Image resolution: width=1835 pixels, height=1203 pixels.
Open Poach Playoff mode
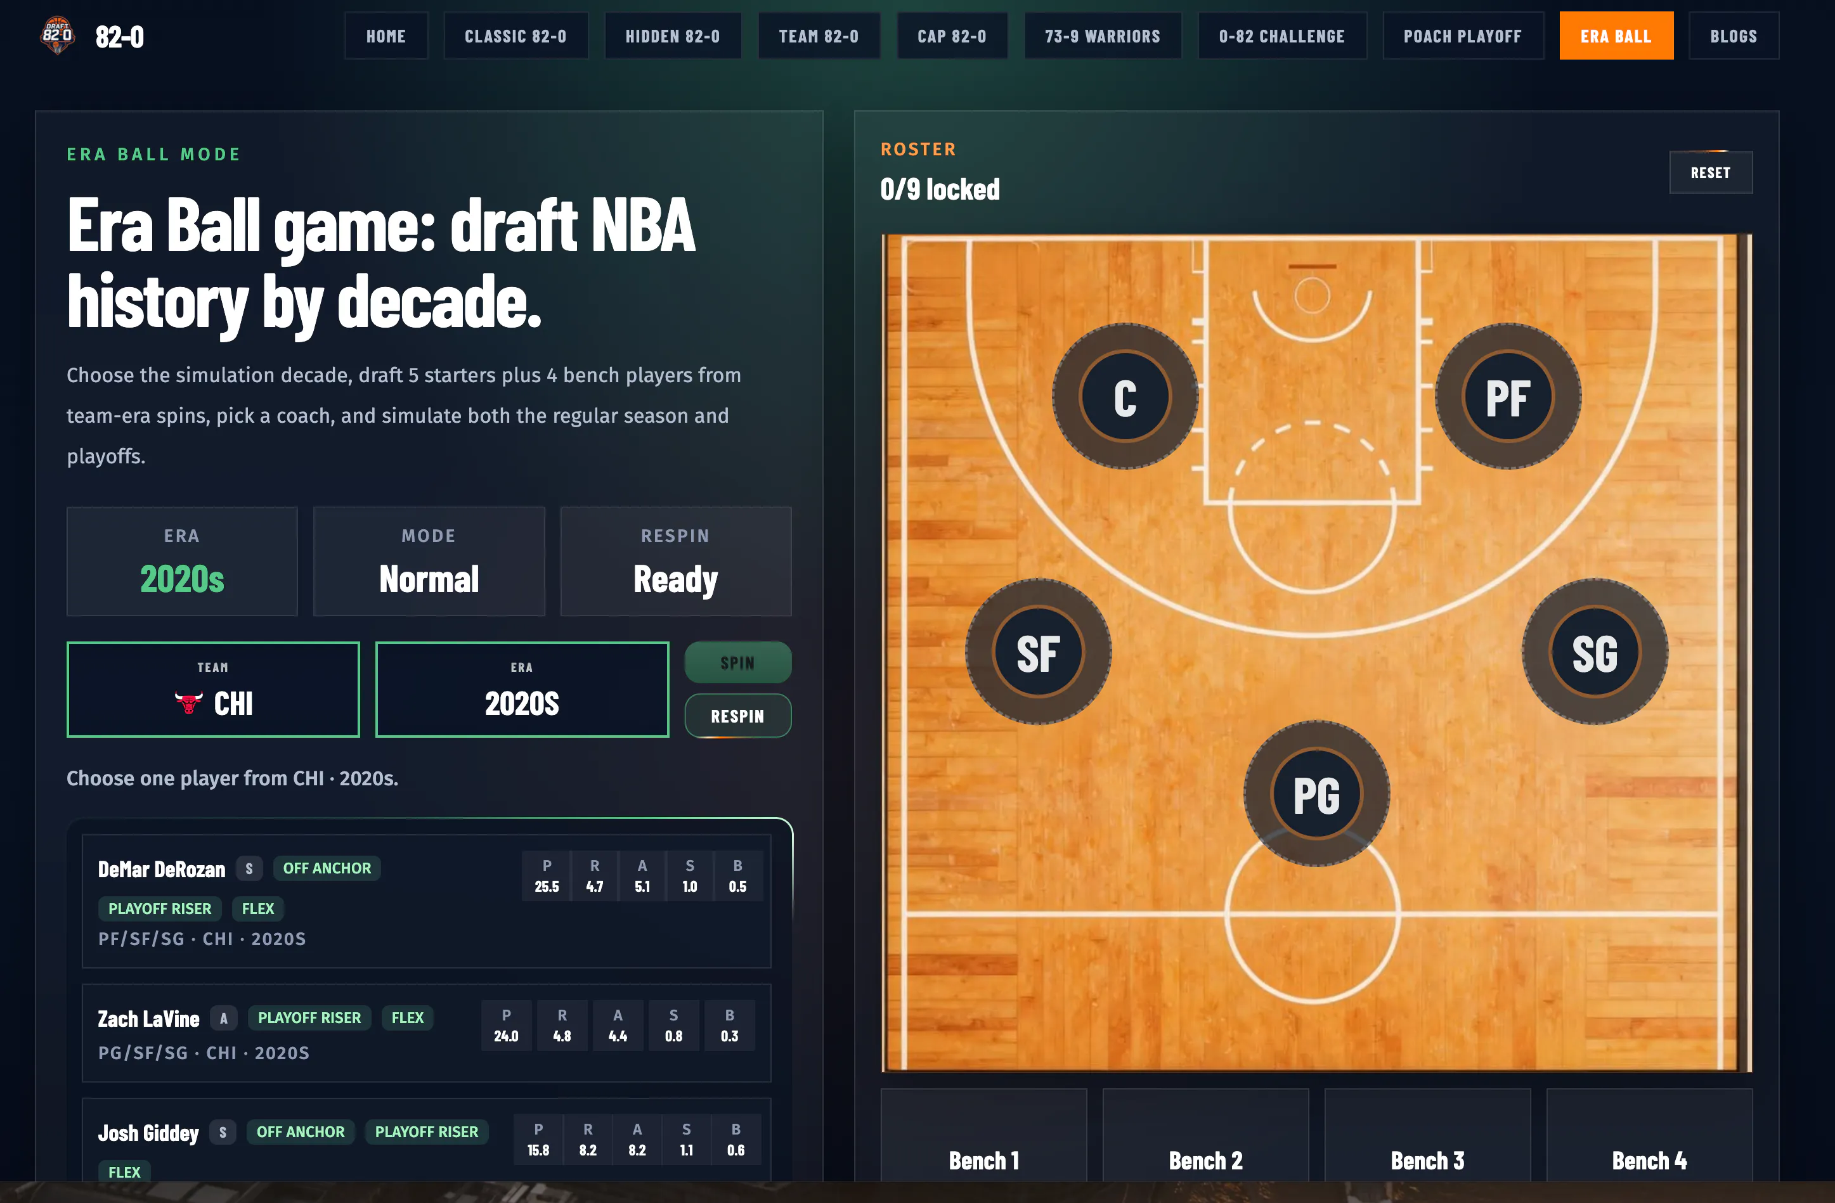pos(1463,35)
